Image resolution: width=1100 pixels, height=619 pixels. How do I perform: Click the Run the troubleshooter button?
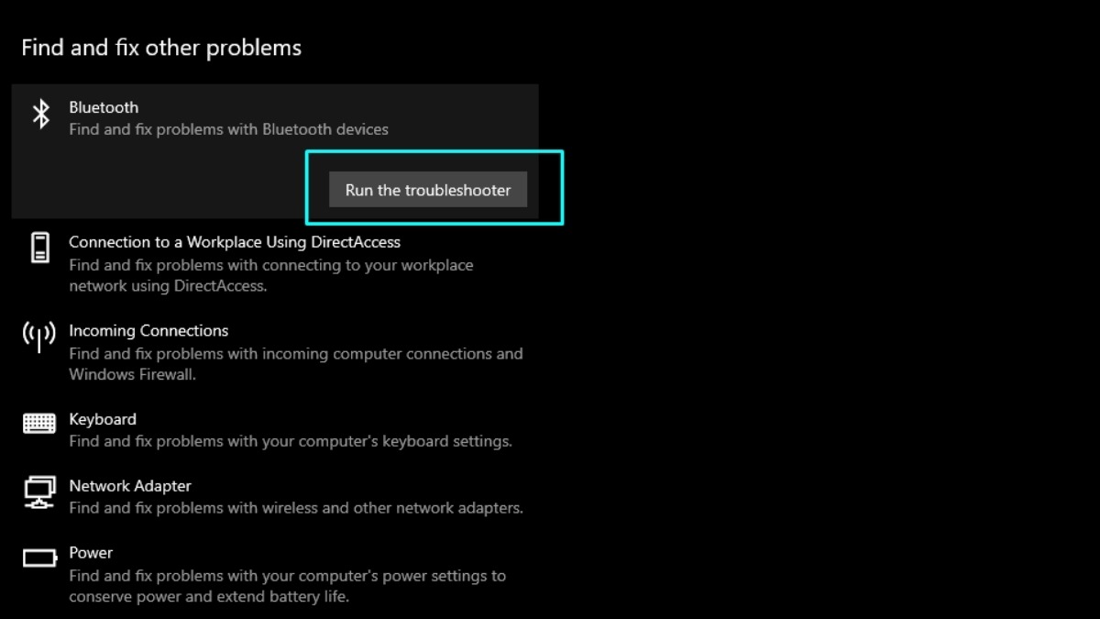click(428, 190)
